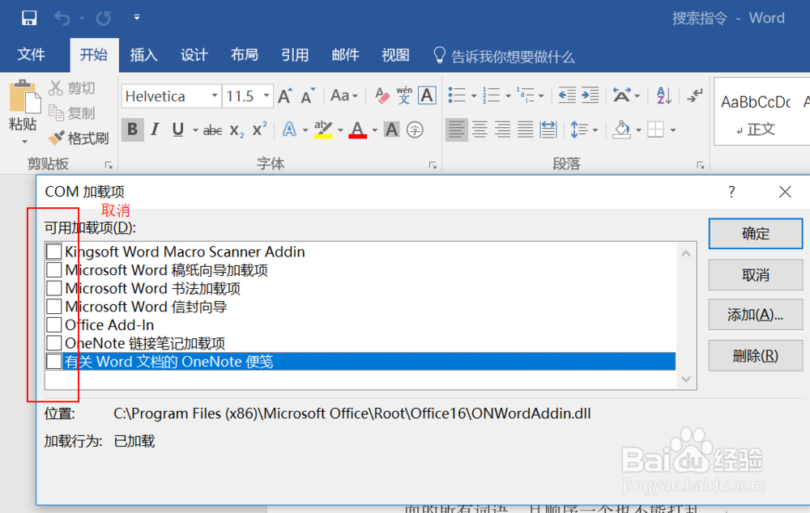This screenshot has height=513, width=810.
Task: Click the Text Effects glowing A icon
Action: point(289,129)
